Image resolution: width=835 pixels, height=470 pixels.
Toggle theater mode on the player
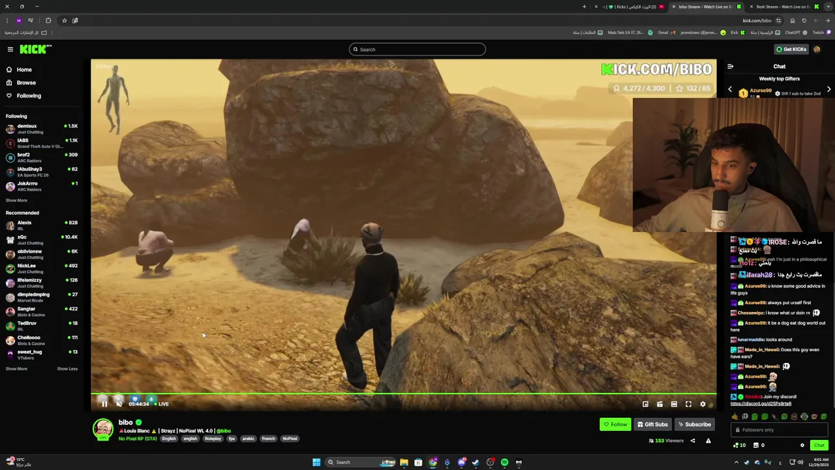pyautogui.click(x=674, y=404)
